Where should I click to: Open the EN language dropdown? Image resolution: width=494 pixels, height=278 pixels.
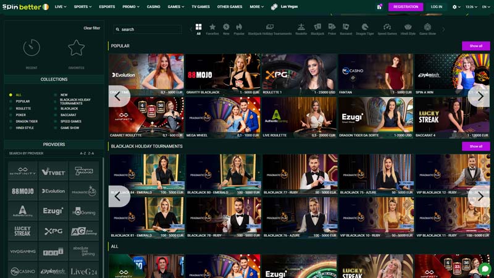(486, 7)
